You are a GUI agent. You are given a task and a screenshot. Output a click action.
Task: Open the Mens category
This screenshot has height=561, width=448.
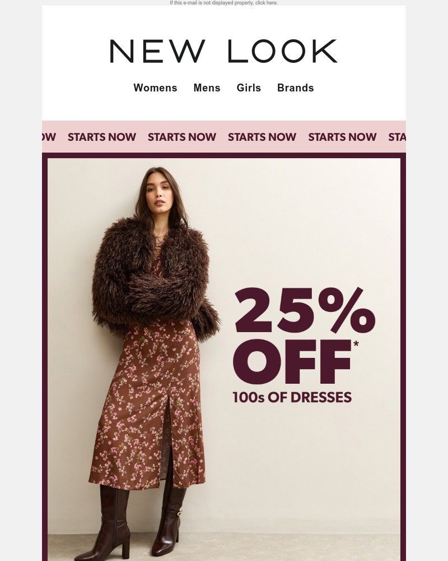(207, 88)
